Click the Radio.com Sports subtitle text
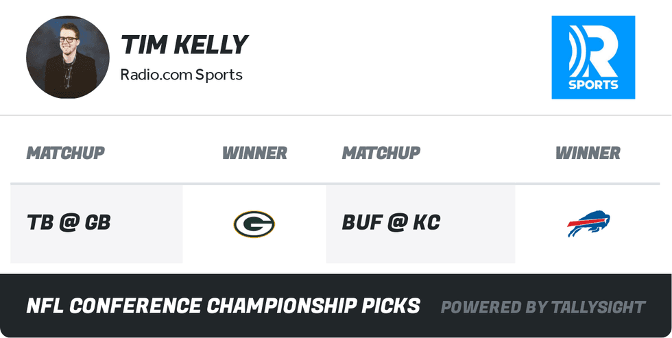 [181, 74]
